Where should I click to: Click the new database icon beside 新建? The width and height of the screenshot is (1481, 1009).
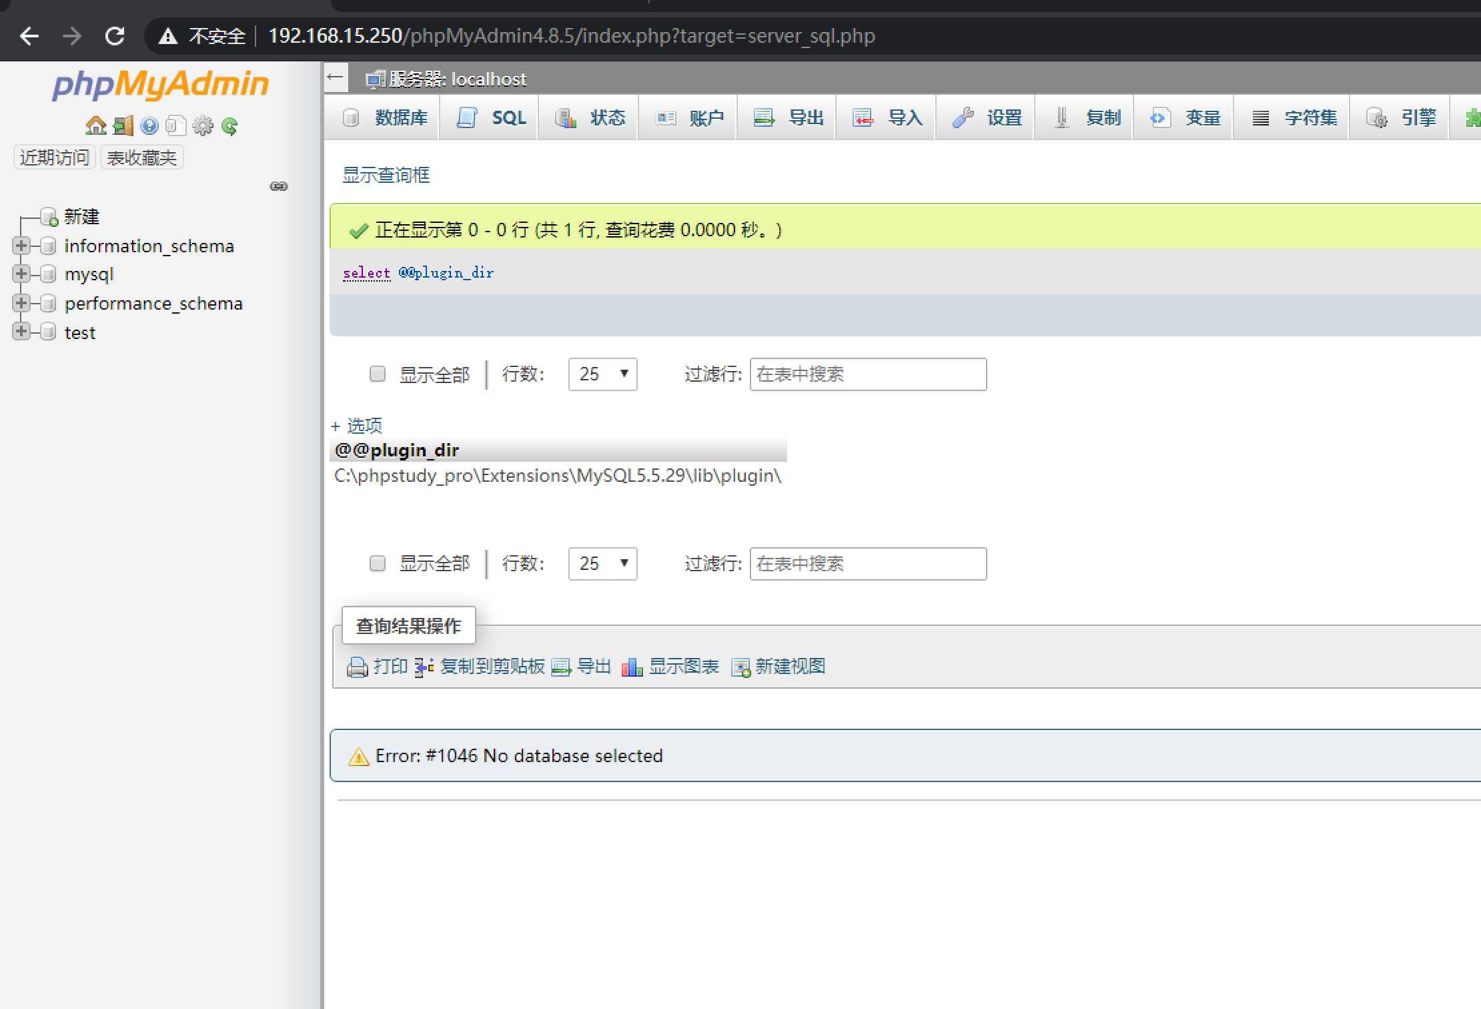click(x=49, y=217)
